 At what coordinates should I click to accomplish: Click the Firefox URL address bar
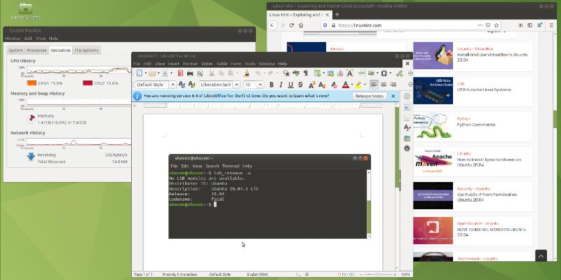393,25
